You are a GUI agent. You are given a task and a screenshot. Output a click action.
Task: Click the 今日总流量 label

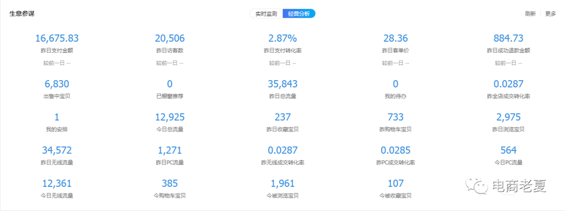(169, 129)
